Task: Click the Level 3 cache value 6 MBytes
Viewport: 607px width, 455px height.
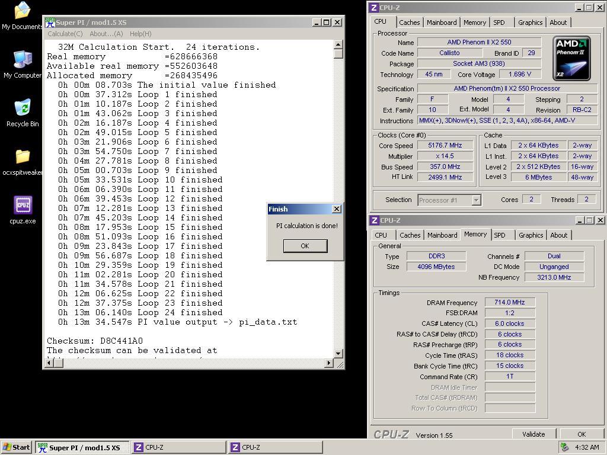Action: 538,177
